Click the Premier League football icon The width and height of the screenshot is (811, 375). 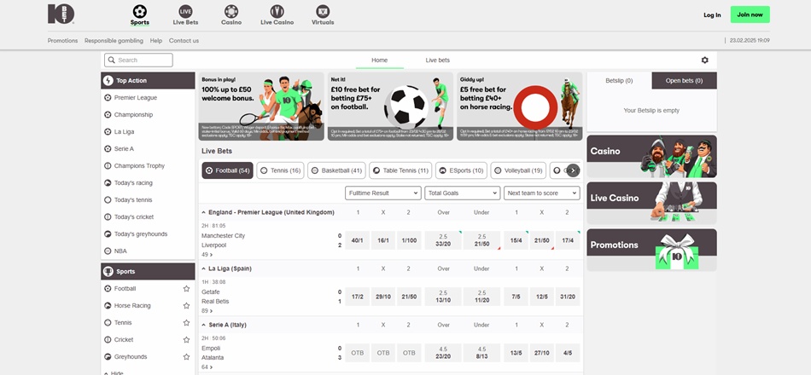click(x=108, y=98)
